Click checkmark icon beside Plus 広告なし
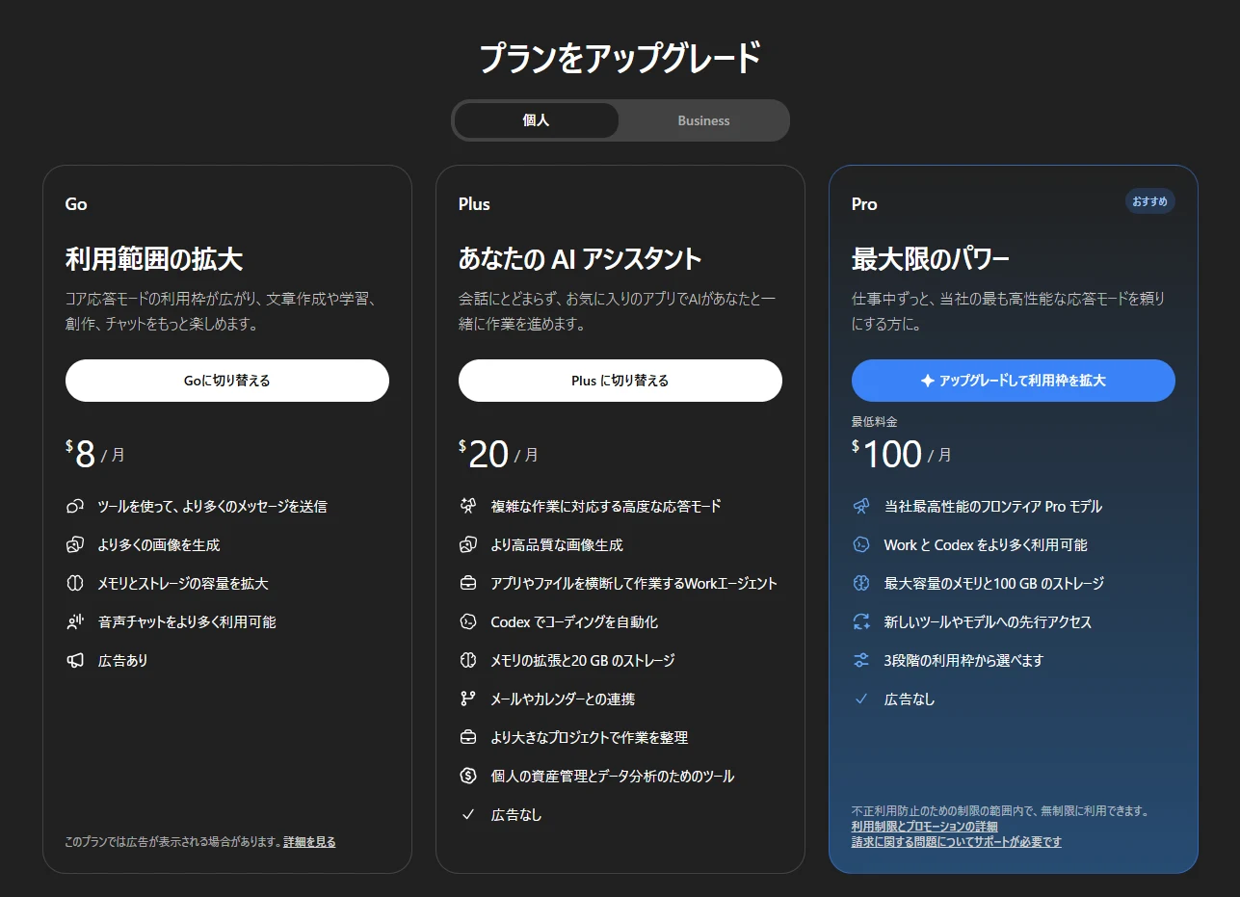1240x897 pixels. [468, 814]
